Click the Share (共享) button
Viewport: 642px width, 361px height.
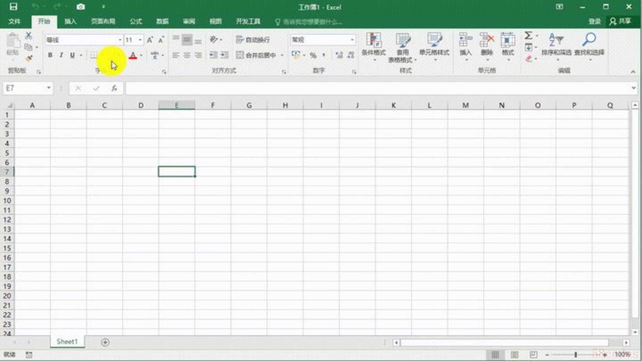click(x=620, y=22)
